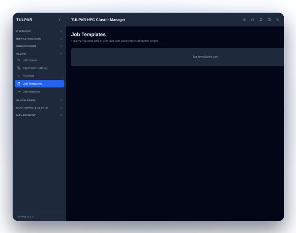Expand the Infrastructure section

[39, 39]
